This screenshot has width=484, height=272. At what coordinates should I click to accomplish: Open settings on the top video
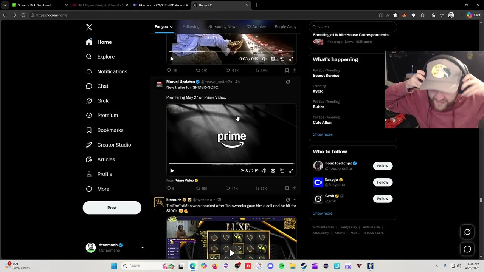[273, 59]
